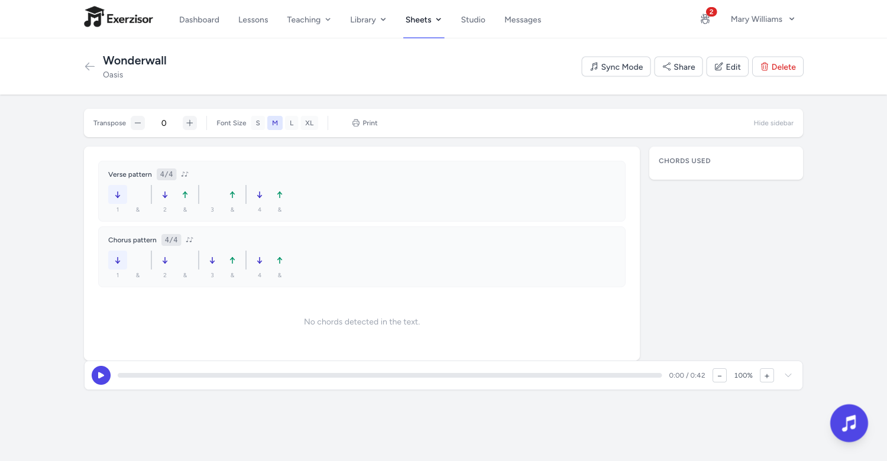The image size is (887, 461).
Task: Open the notifications bug icon
Action: pyautogui.click(x=705, y=19)
